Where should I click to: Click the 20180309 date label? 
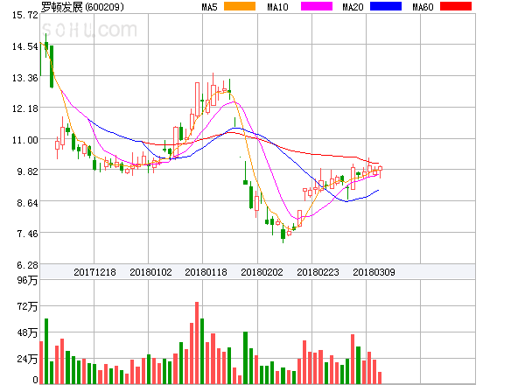click(x=374, y=272)
